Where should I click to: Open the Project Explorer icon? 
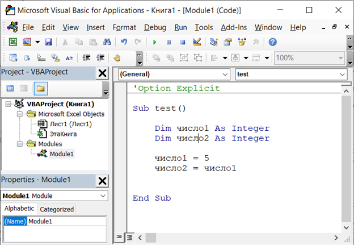click(x=213, y=42)
